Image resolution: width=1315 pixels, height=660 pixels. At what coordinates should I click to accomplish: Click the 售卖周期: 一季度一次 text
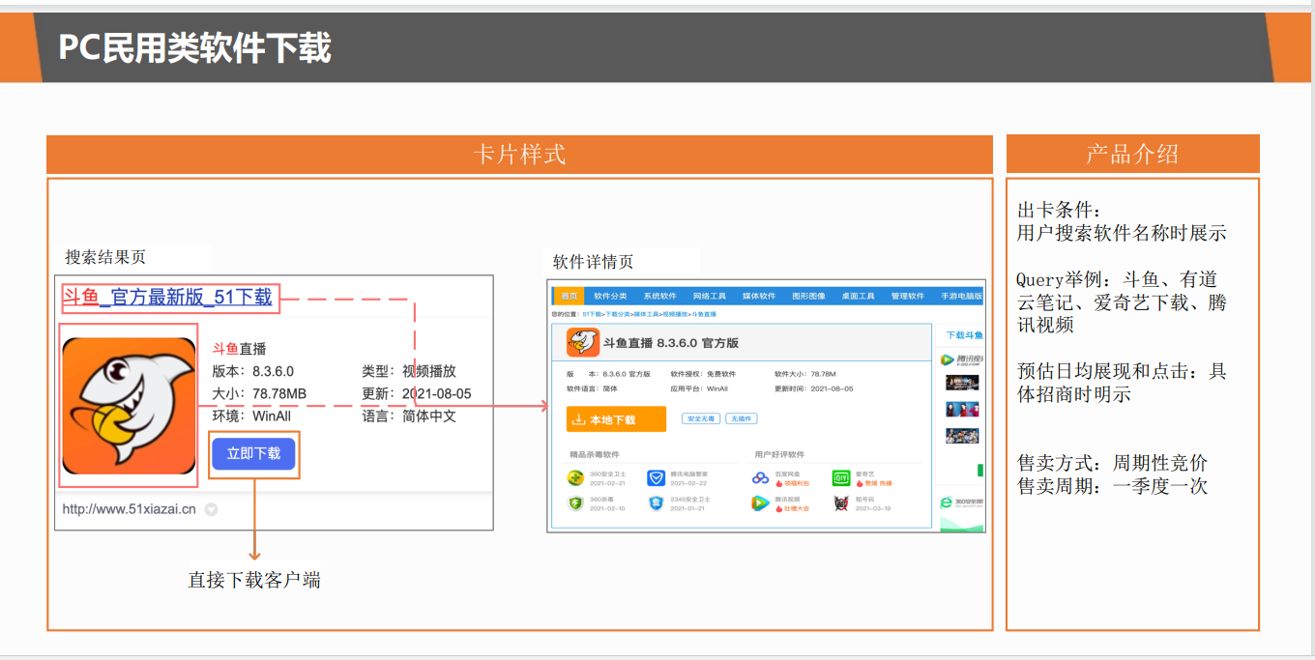[1112, 486]
